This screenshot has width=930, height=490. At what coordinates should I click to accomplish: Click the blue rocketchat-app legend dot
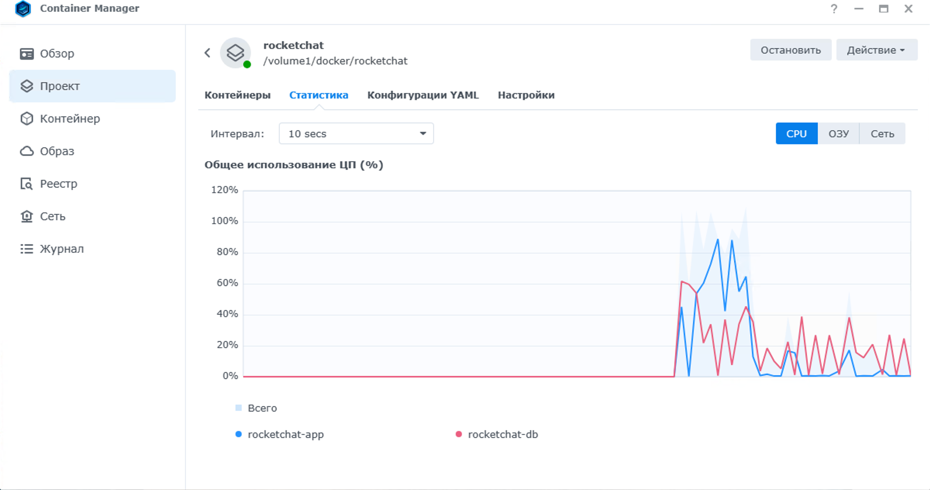coord(239,434)
